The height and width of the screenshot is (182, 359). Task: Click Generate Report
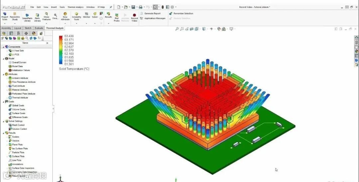150,14
